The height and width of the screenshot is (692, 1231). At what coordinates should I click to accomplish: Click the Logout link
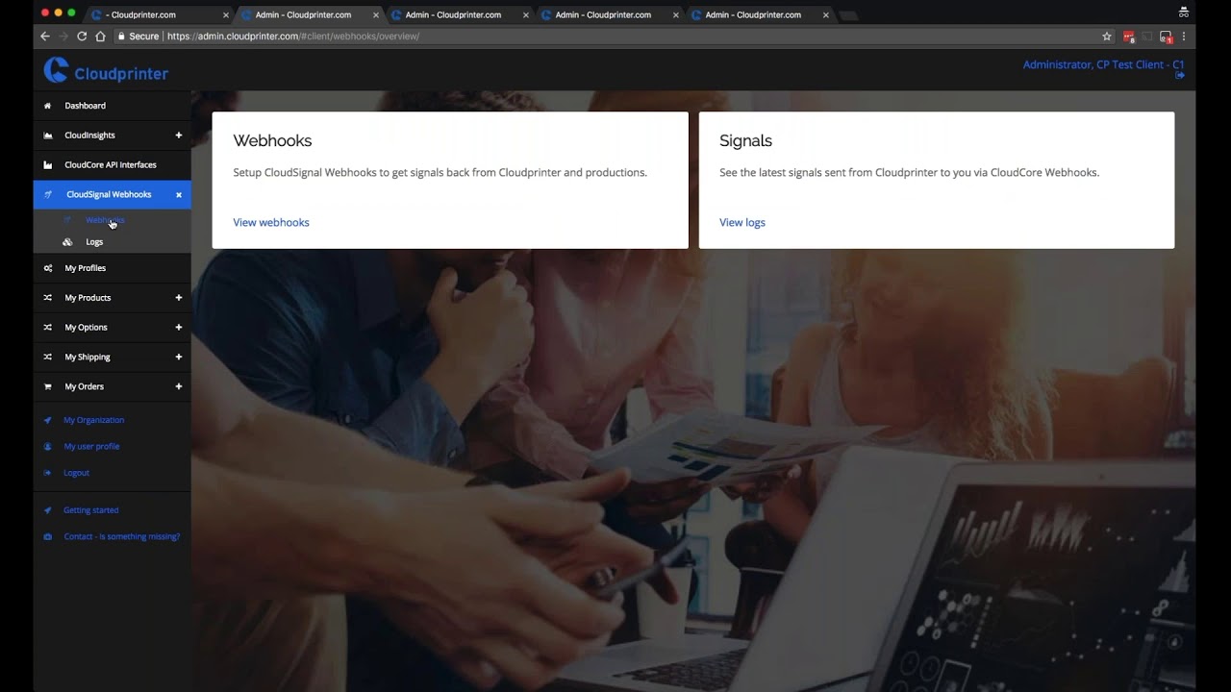coord(77,473)
